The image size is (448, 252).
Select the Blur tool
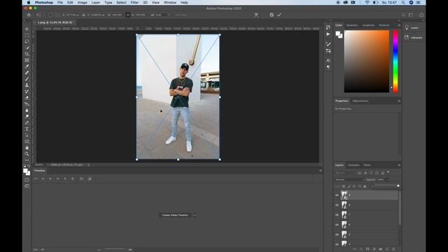[x=27, y=111]
